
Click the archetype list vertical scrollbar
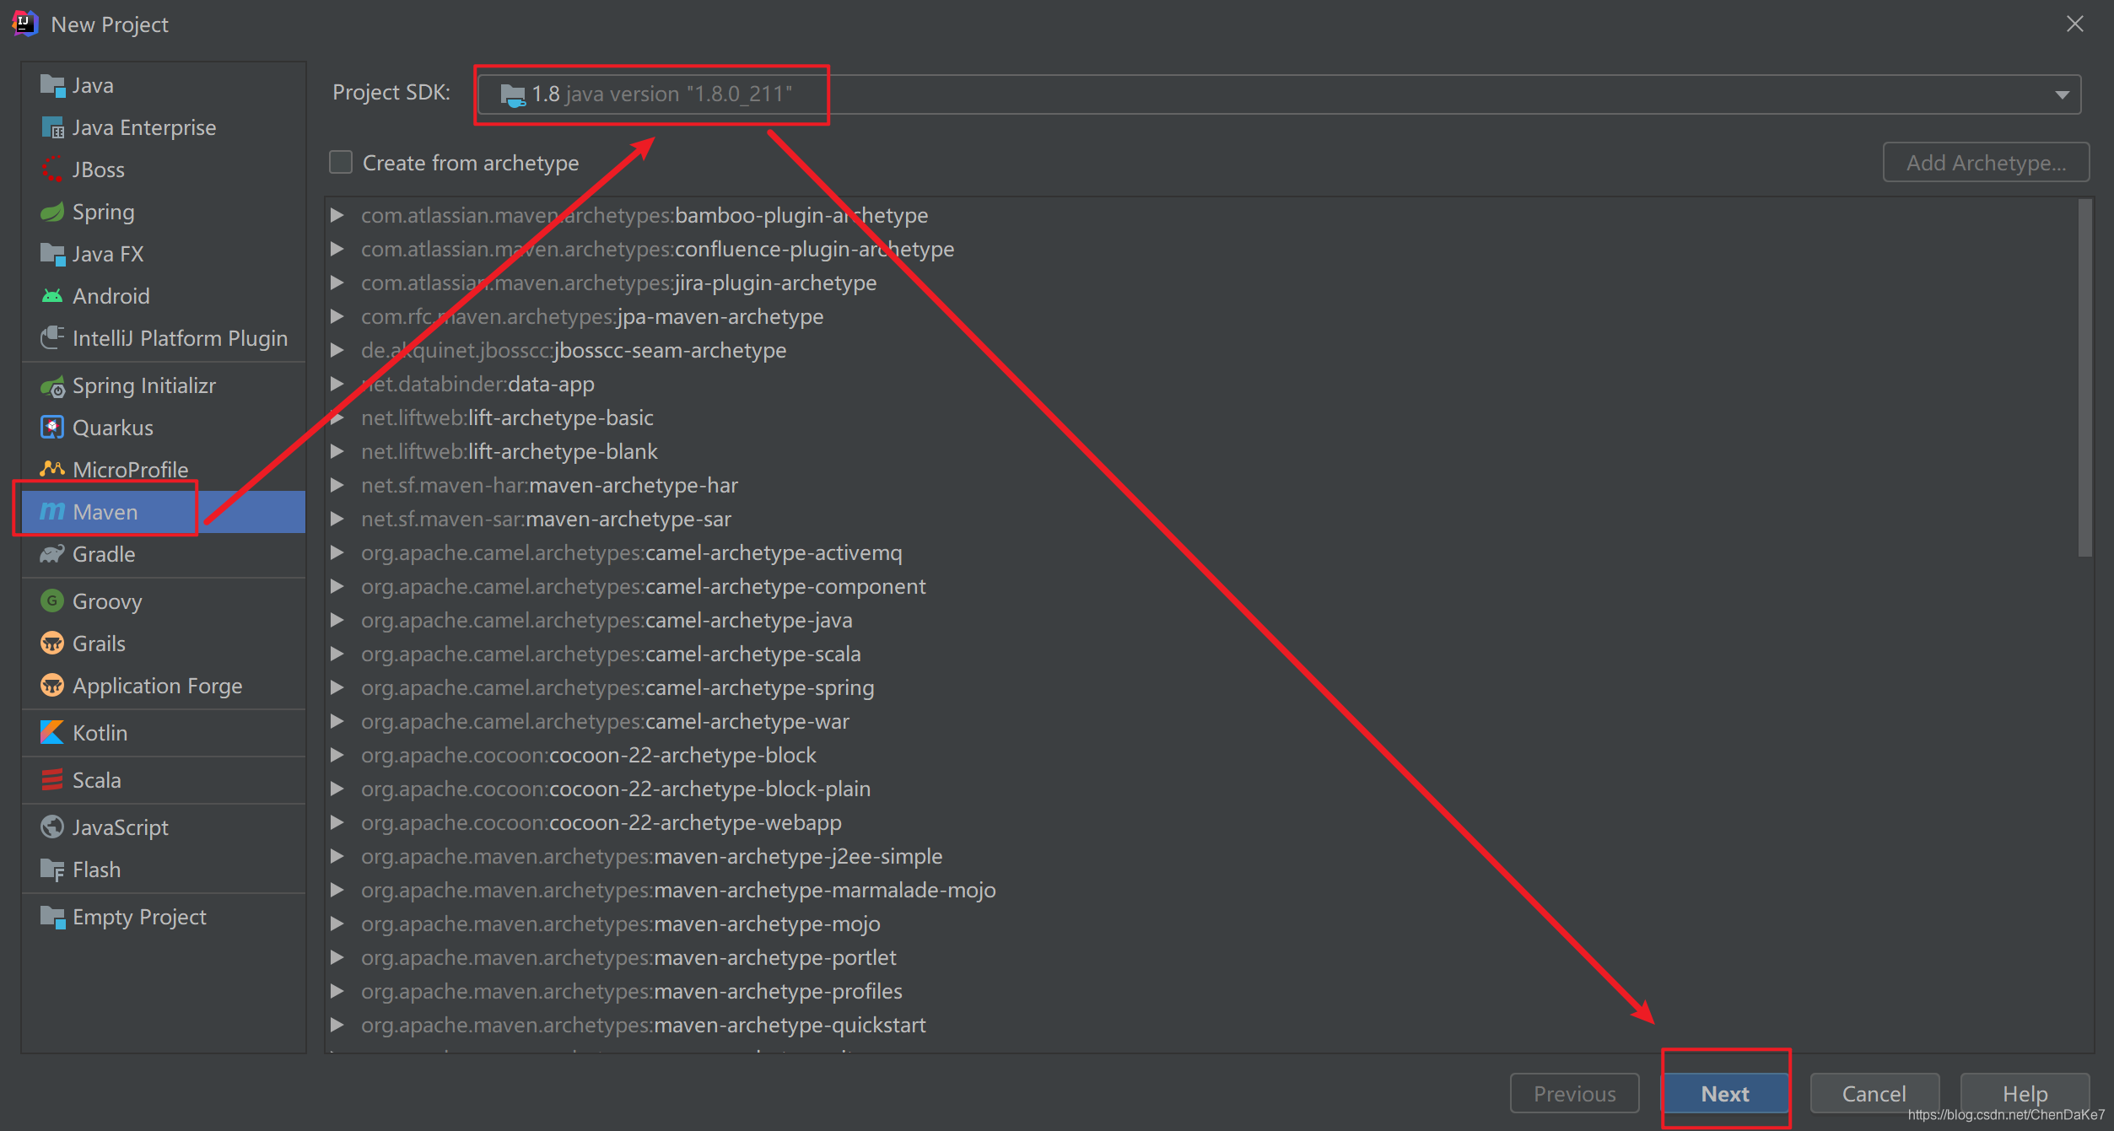pyautogui.click(x=2084, y=380)
